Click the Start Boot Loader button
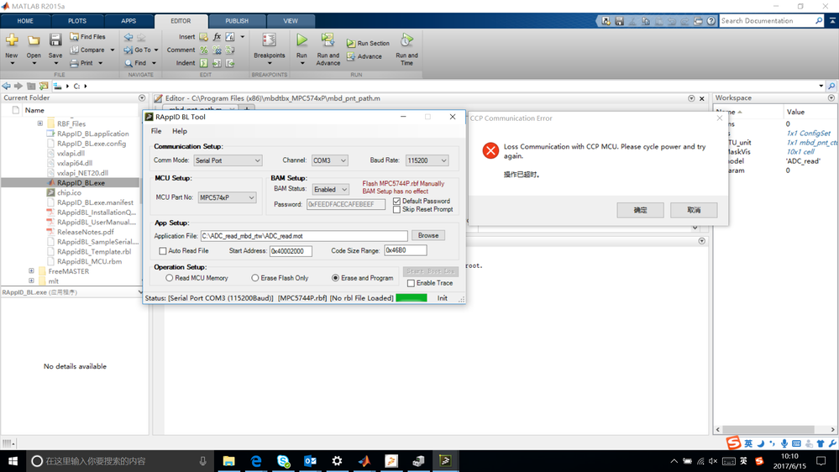This screenshot has width=839, height=472. (430, 271)
